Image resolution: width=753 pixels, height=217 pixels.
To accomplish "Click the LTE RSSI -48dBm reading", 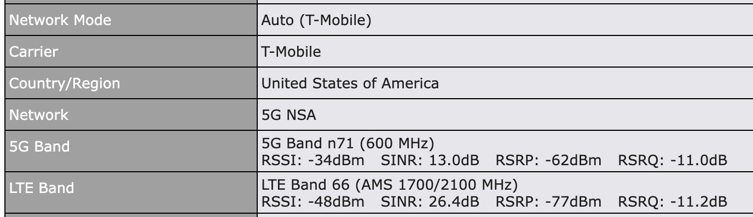I will [313, 202].
